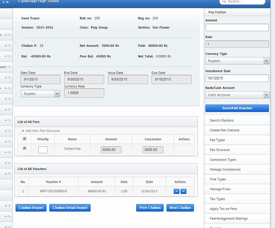
Task: Click the Concession 3000.00 field
Action: (153, 150)
